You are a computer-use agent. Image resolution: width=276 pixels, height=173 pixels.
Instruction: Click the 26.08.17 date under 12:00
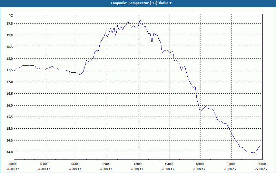tap(137, 169)
